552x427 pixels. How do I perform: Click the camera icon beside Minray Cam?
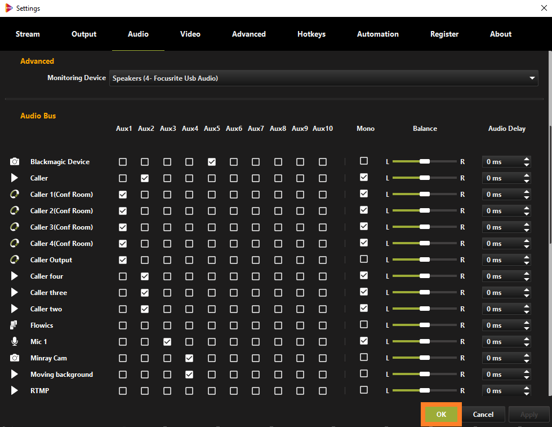[x=15, y=358]
